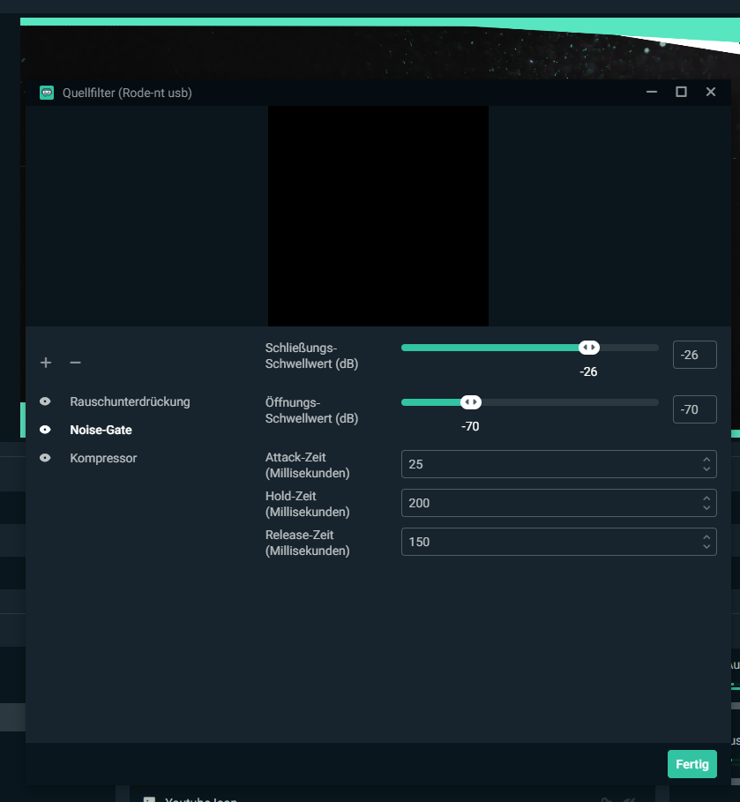This screenshot has width=740, height=802.
Task: Select the Rauschunterdrückung filter in the list
Action: [130, 401]
